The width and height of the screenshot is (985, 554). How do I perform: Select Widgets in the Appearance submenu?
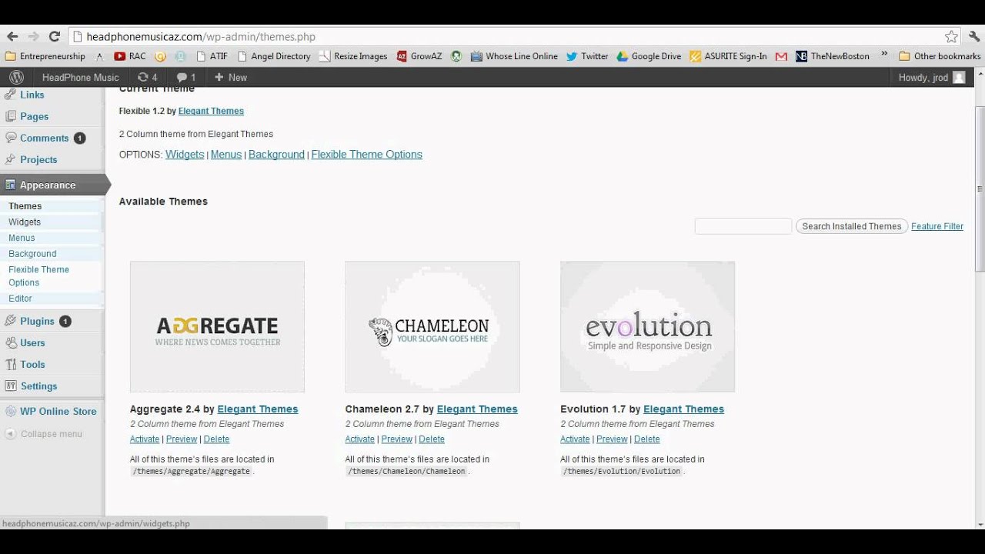(x=25, y=222)
